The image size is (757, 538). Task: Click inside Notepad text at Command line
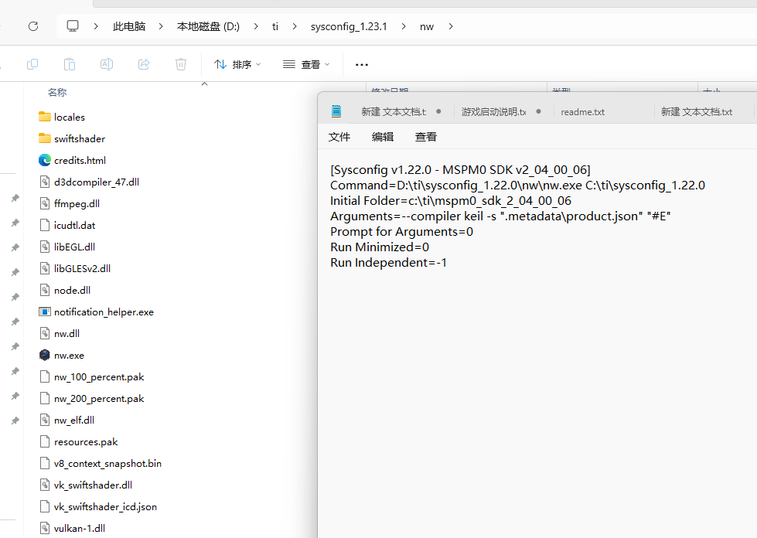tap(517, 186)
